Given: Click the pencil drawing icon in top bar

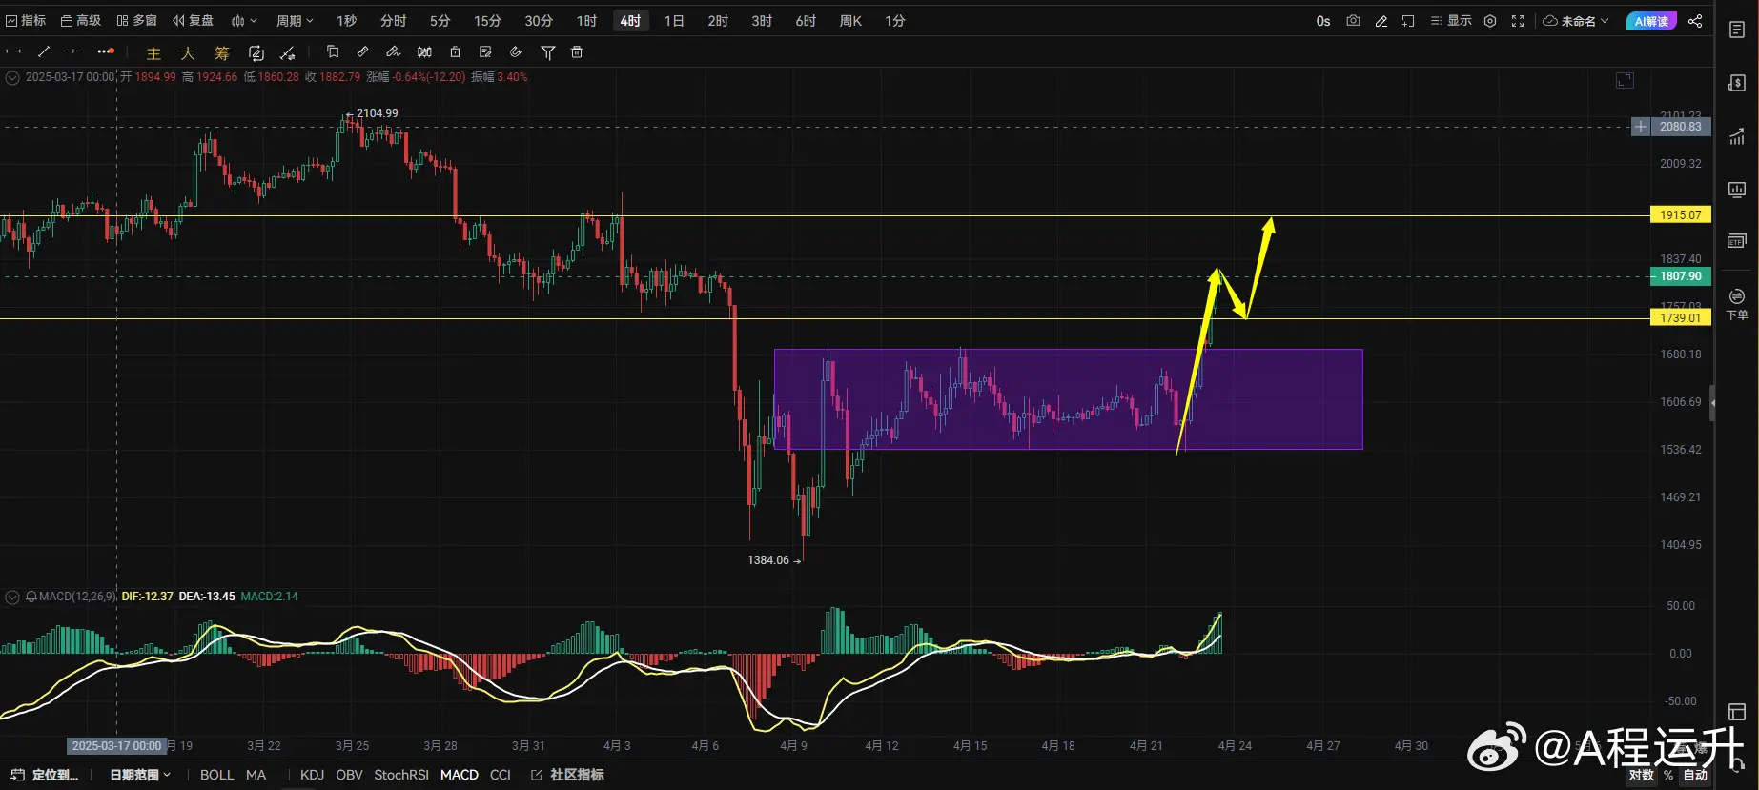Looking at the screenshot, I should (x=1381, y=21).
